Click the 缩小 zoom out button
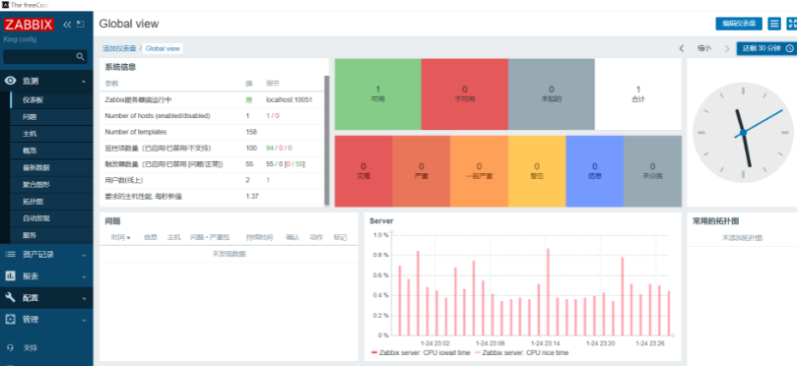The height and width of the screenshot is (366, 797). tap(704, 48)
